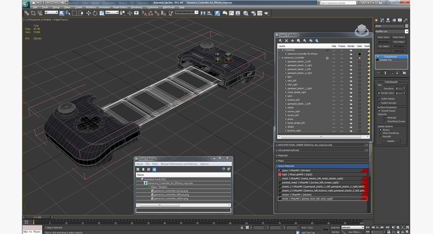The width and height of the screenshot is (433, 234).
Task: Choose the Select and Scale tool
Action: pyautogui.click(x=102, y=13)
